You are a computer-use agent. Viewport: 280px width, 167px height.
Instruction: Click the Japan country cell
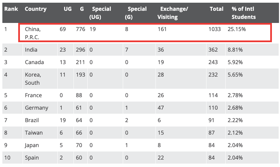coord(32,145)
